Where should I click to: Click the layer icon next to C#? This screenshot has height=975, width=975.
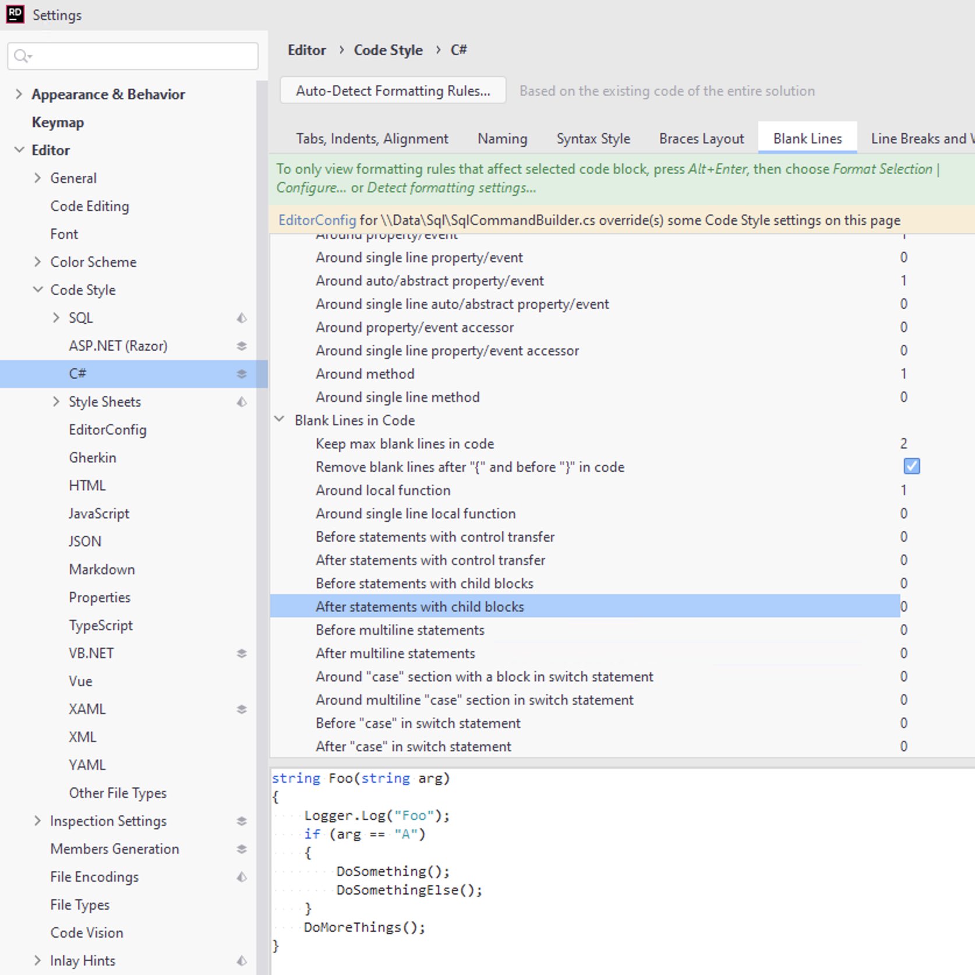pos(242,374)
